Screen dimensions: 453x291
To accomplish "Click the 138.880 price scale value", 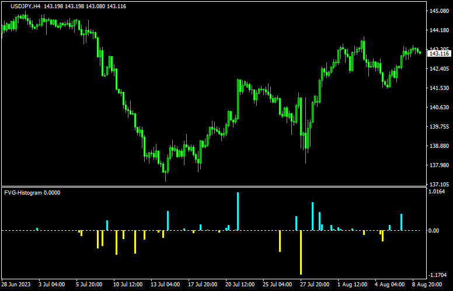I will coord(440,145).
